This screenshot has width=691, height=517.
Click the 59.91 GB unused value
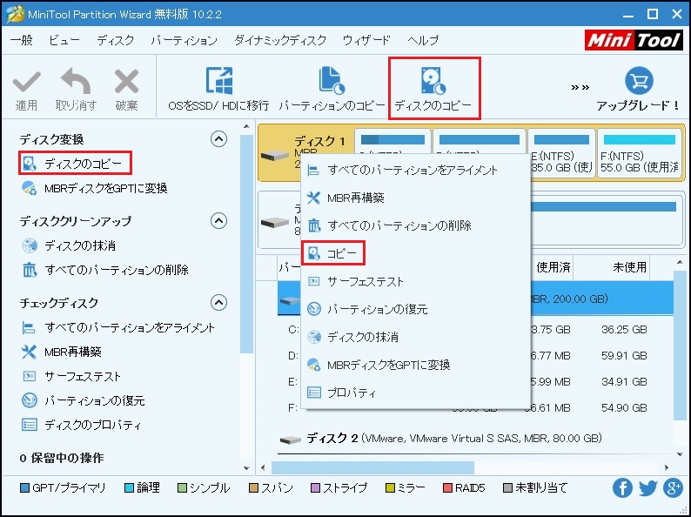(x=624, y=355)
